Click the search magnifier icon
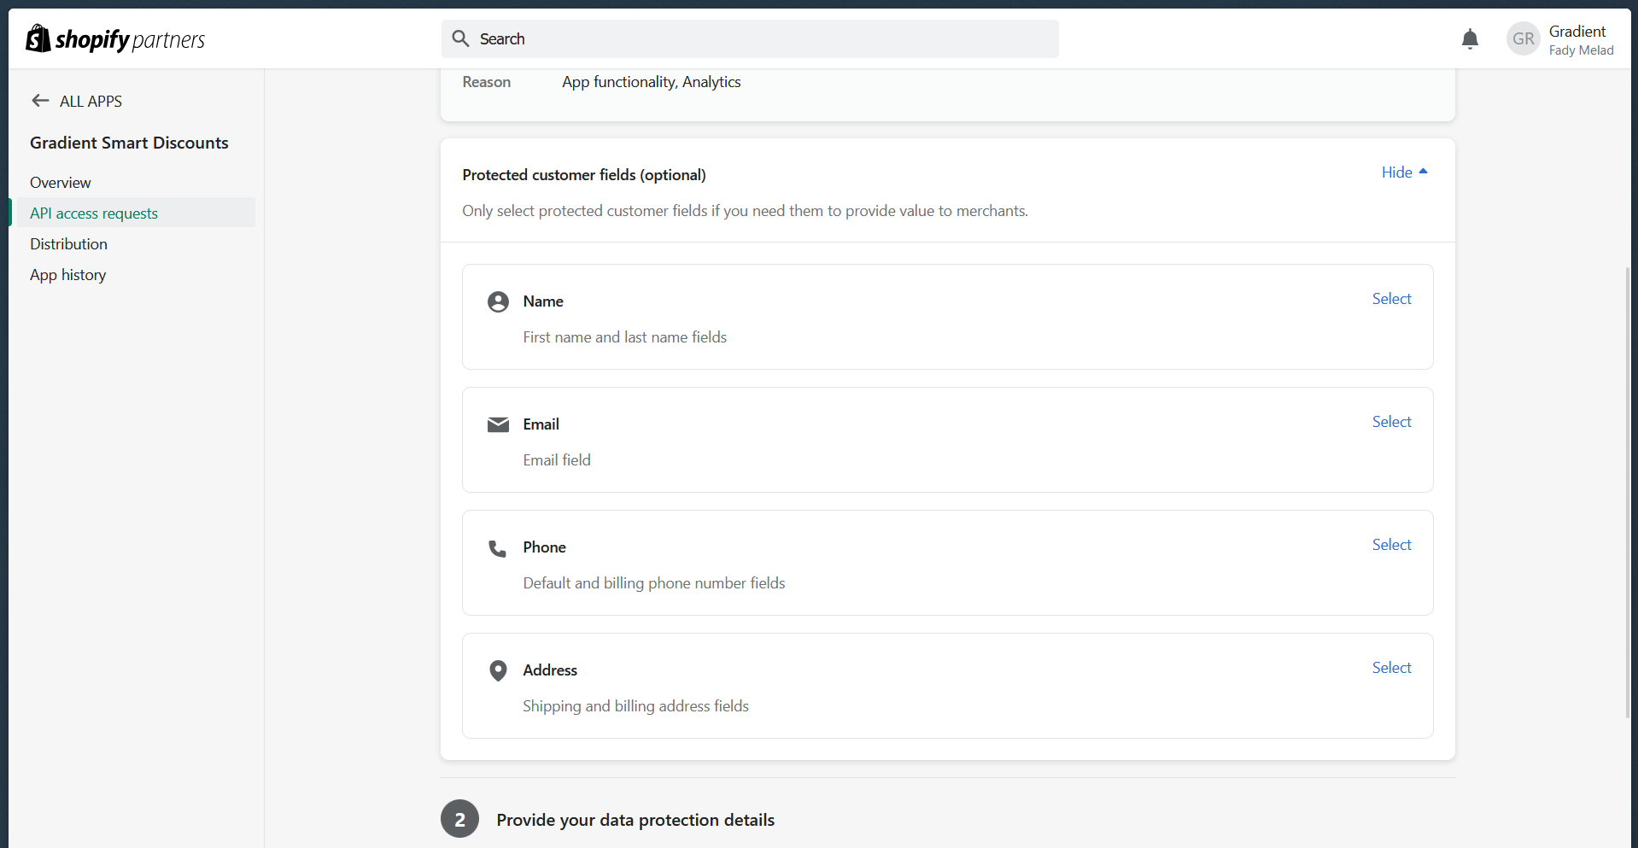This screenshot has width=1638, height=848. [x=460, y=38]
